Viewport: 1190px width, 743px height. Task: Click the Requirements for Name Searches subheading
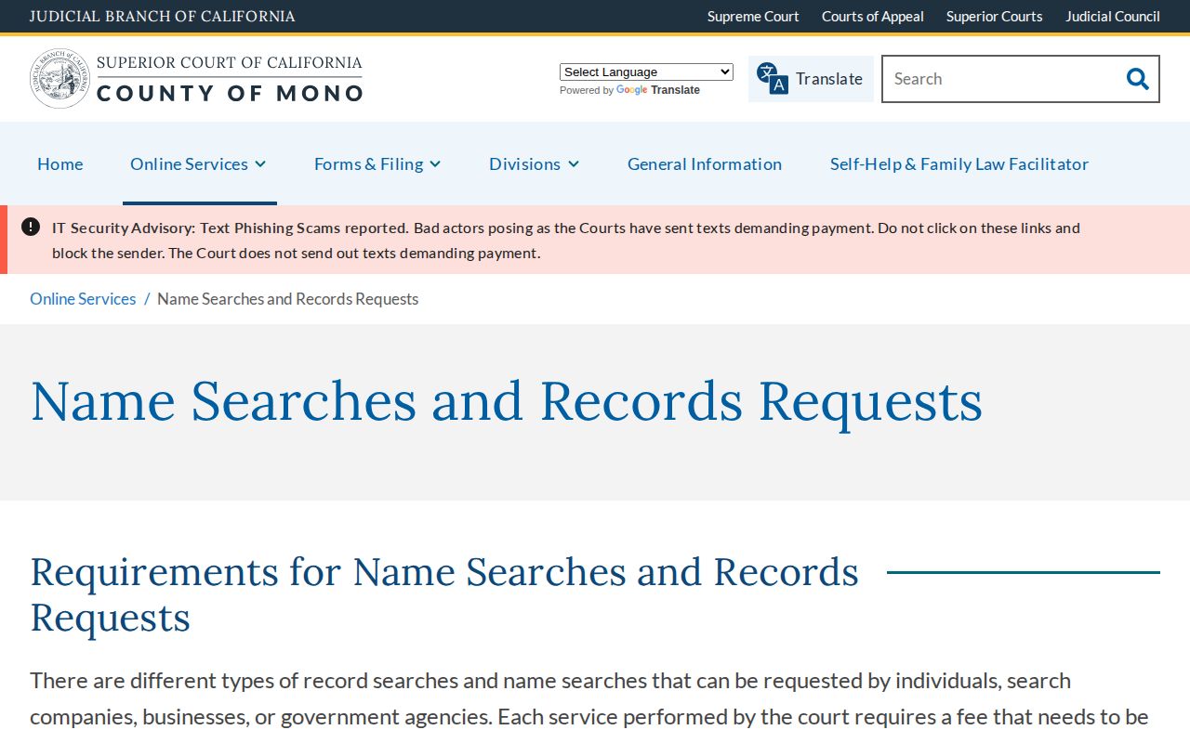[x=444, y=594]
